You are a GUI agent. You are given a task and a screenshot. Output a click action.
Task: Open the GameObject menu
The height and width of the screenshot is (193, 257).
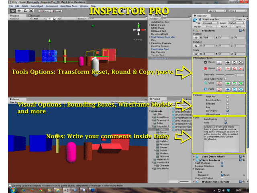(x=37, y=6)
